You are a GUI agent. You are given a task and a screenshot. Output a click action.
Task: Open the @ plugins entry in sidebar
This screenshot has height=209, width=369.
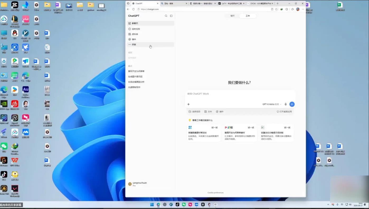[x=150, y=39]
